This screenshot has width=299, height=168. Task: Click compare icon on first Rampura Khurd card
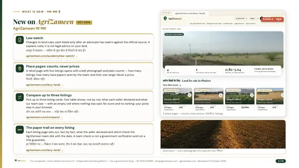pyautogui.click(x=189, y=95)
